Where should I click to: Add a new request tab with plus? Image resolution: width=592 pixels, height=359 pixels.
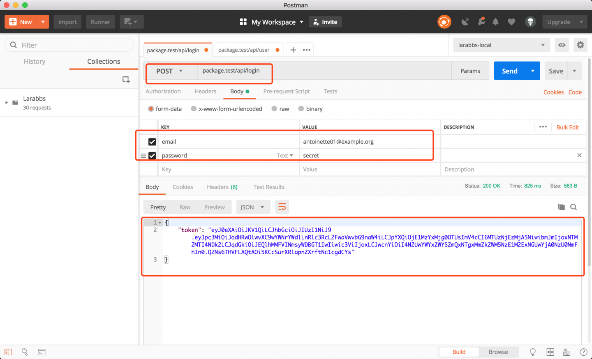point(293,50)
